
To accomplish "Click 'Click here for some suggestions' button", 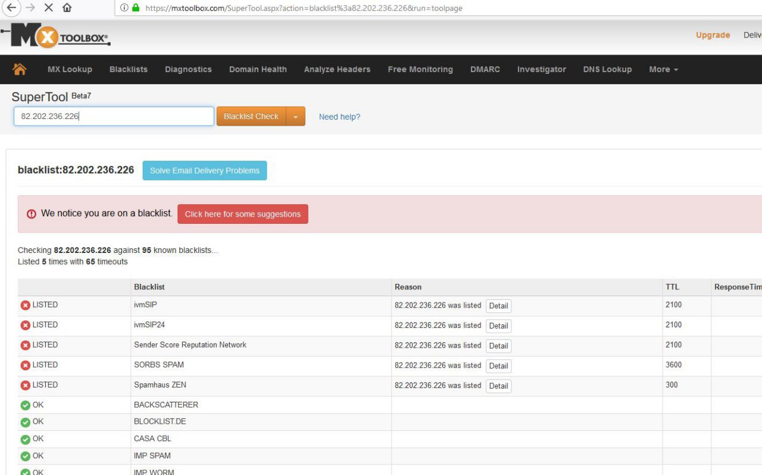I will (243, 214).
